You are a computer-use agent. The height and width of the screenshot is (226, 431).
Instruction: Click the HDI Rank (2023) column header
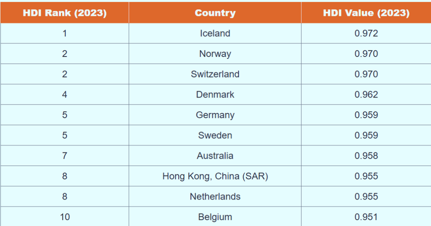click(64, 13)
